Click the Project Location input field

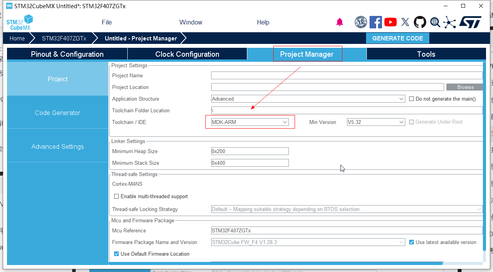click(x=328, y=87)
